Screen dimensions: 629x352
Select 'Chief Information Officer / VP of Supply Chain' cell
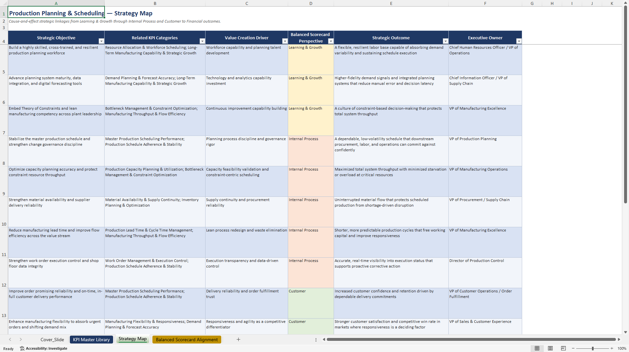click(x=485, y=90)
